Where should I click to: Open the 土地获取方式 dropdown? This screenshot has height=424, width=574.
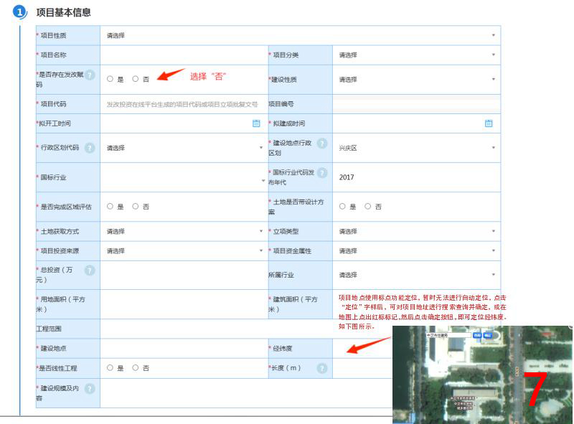[x=183, y=232]
